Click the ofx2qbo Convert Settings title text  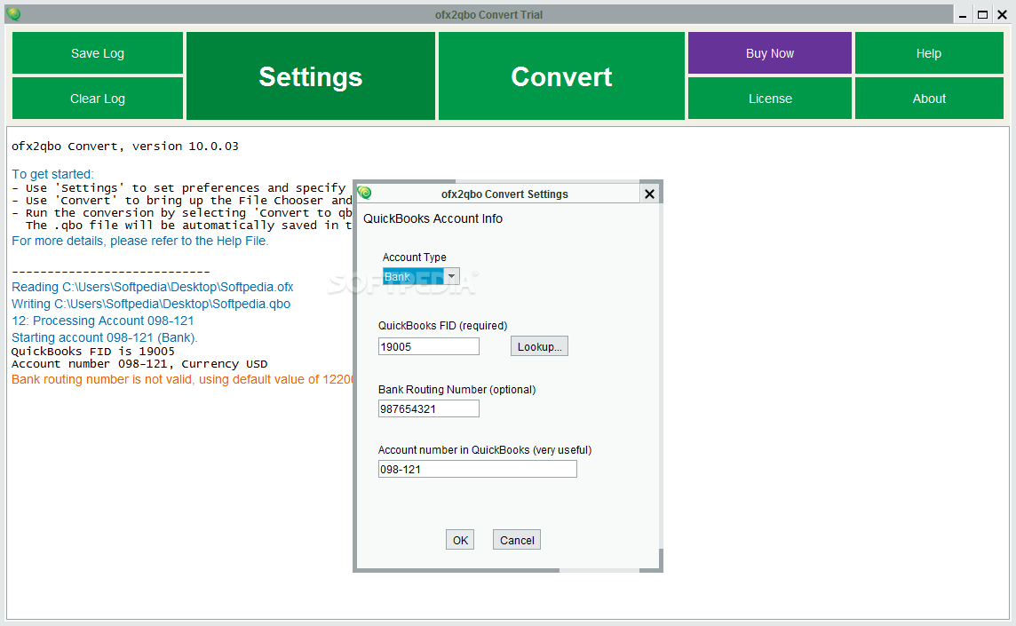point(504,194)
